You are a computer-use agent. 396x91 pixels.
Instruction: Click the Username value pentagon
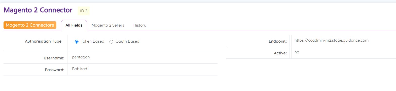click(81, 57)
